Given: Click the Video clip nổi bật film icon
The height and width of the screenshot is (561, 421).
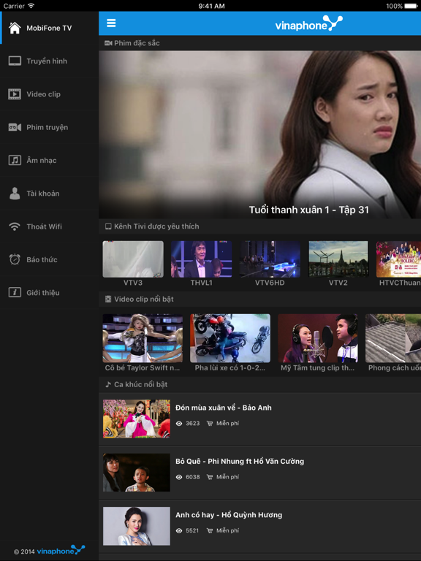Looking at the screenshot, I should click(x=108, y=299).
